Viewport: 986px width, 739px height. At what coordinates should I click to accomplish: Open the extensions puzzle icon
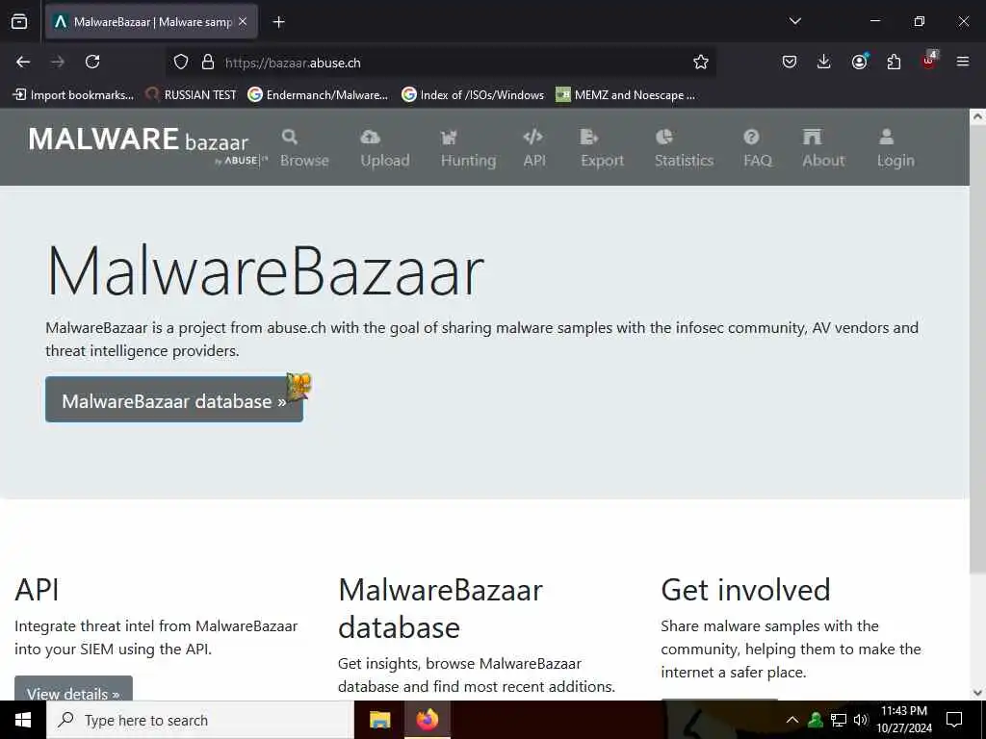(894, 62)
